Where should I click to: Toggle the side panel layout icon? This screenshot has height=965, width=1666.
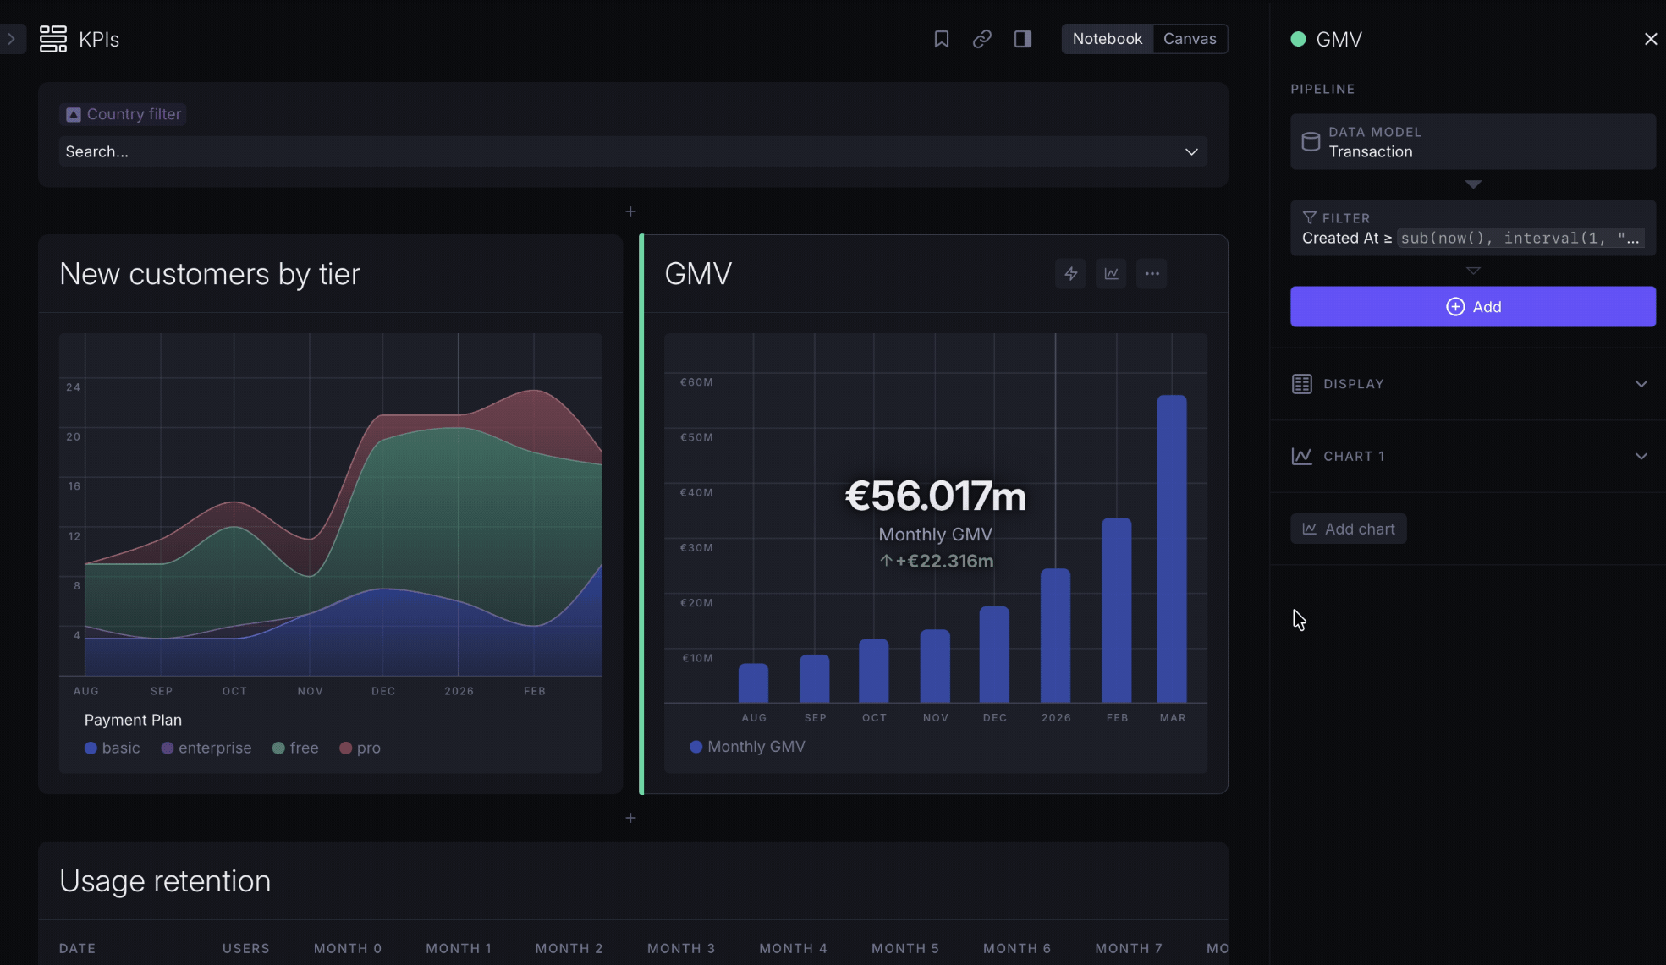point(1022,39)
